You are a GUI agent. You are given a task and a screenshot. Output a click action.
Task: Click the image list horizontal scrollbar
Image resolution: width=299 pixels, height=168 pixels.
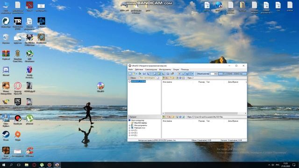[201, 113]
